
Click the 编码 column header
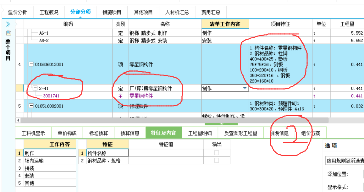coord(68,24)
